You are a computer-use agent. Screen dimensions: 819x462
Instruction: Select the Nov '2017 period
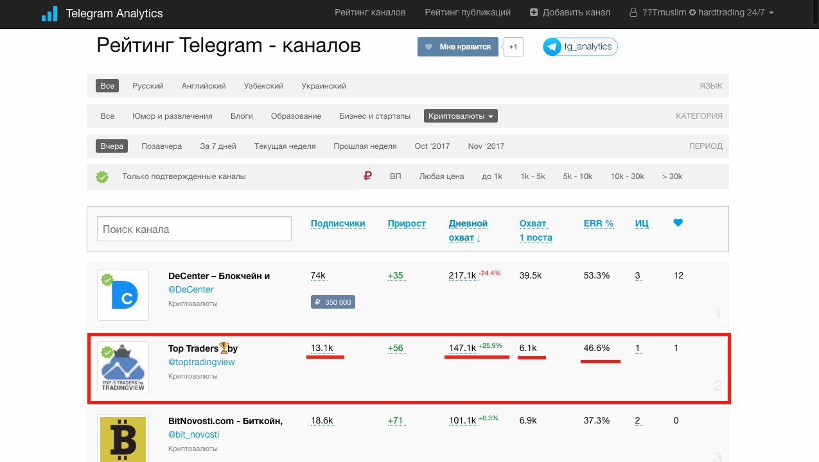pyautogui.click(x=486, y=146)
